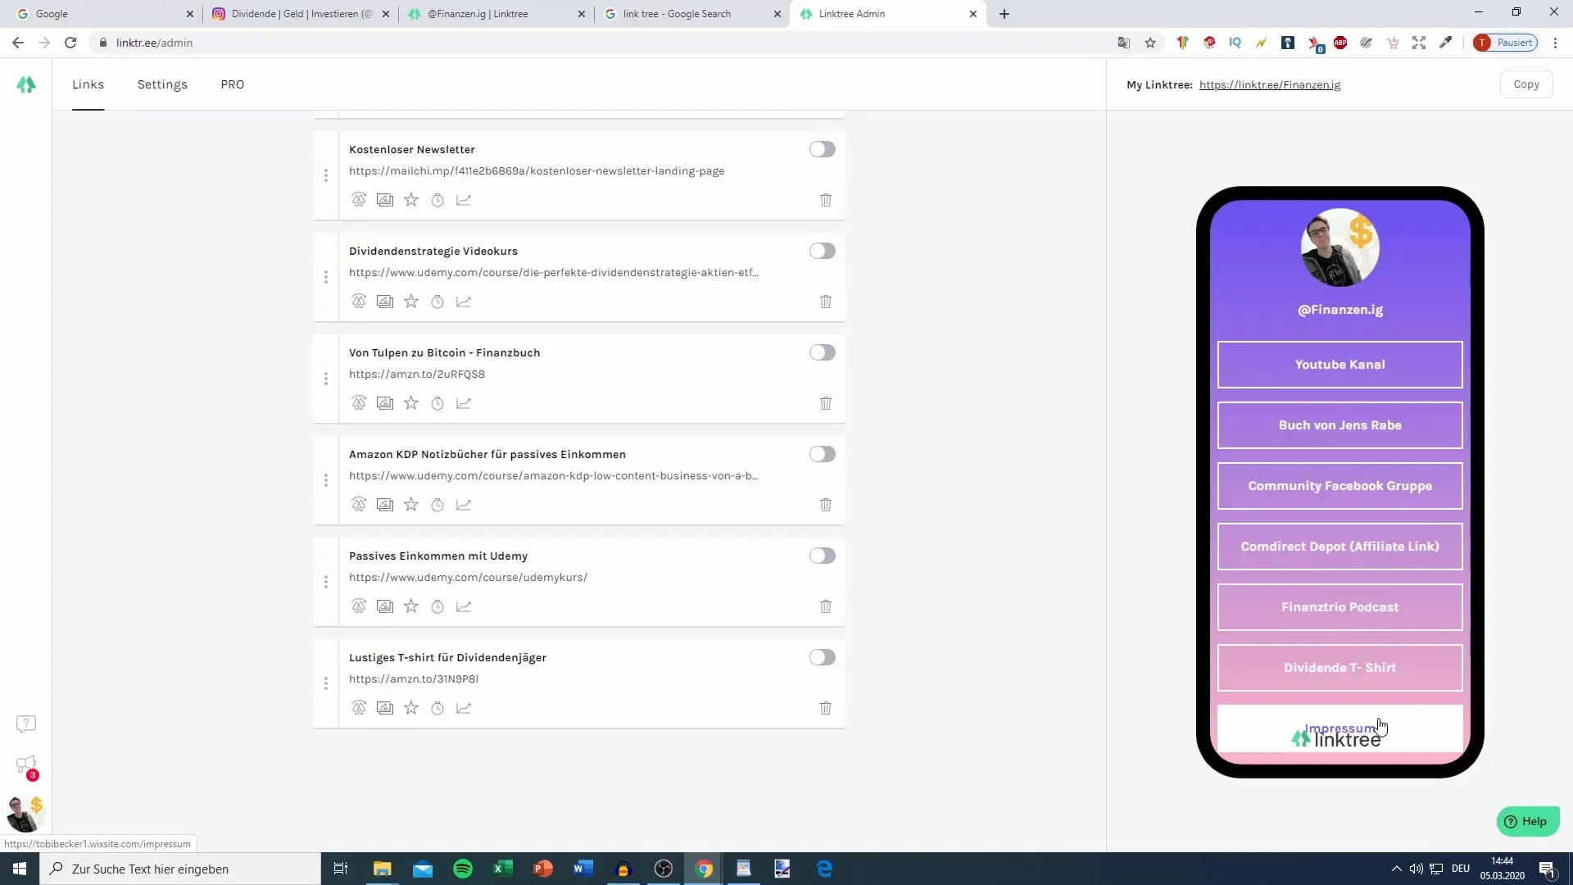Viewport: 1573px width, 885px height.
Task: Click Dividende T- Shirt in phone preview
Action: 1340,668
